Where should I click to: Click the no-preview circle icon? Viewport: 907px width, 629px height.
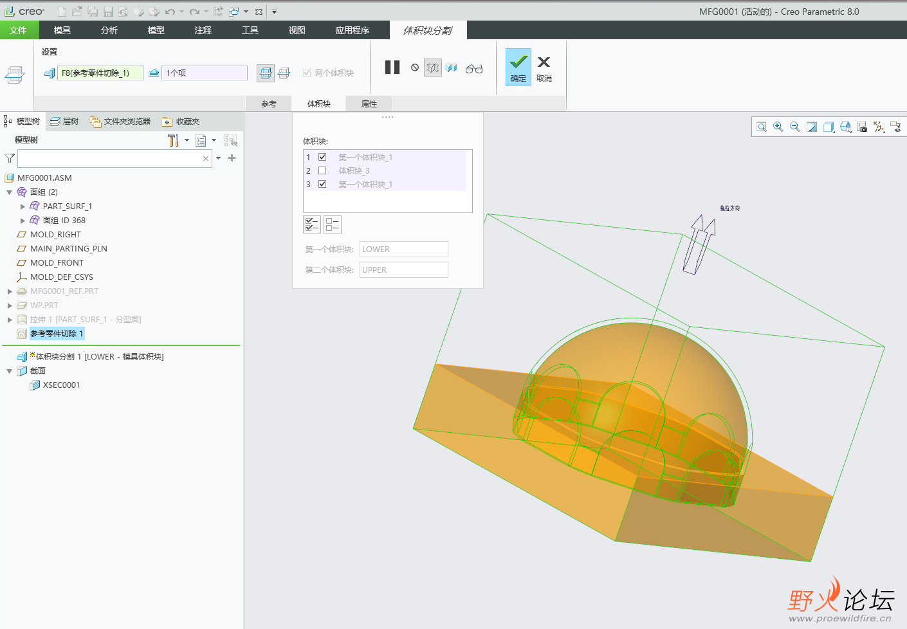tap(415, 68)
